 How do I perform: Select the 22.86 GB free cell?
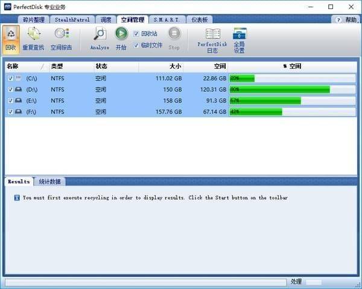215,78
